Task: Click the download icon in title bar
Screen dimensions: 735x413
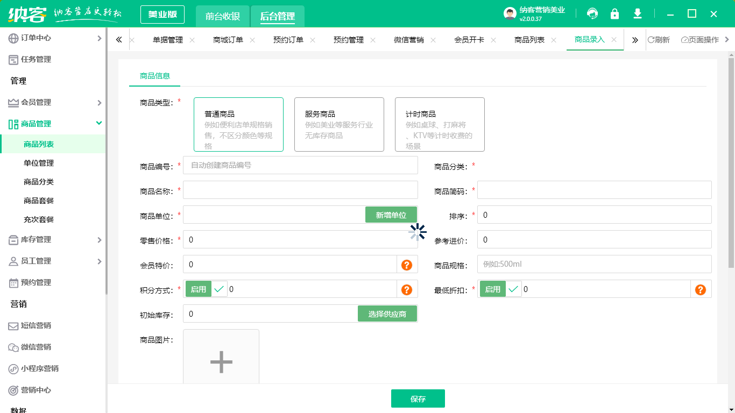Action: click(x=638, y=13)
